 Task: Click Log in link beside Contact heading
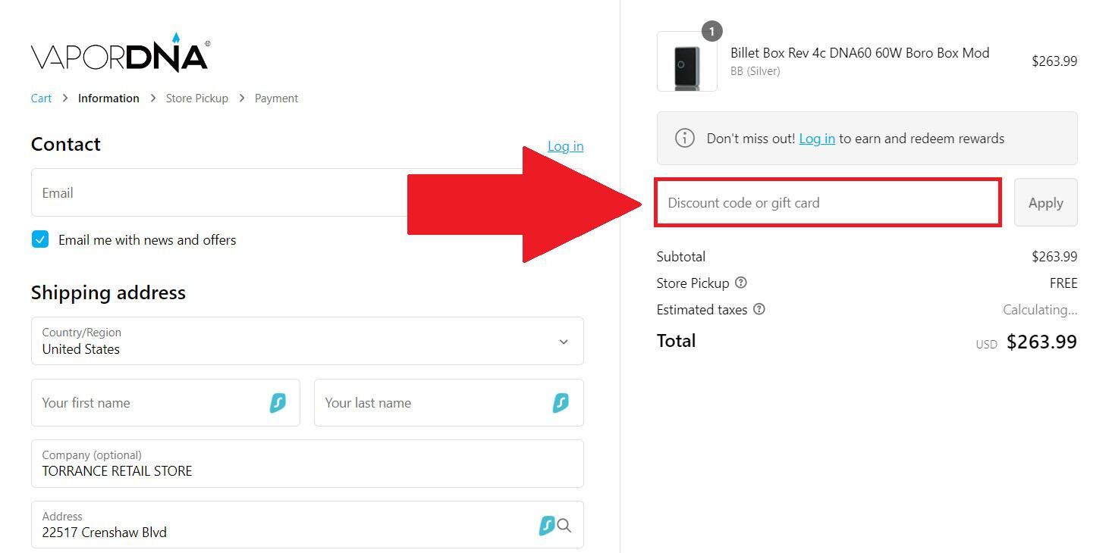565,146
